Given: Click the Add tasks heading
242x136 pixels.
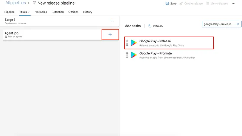Looking at the screenshot, I should pos(133,26).
